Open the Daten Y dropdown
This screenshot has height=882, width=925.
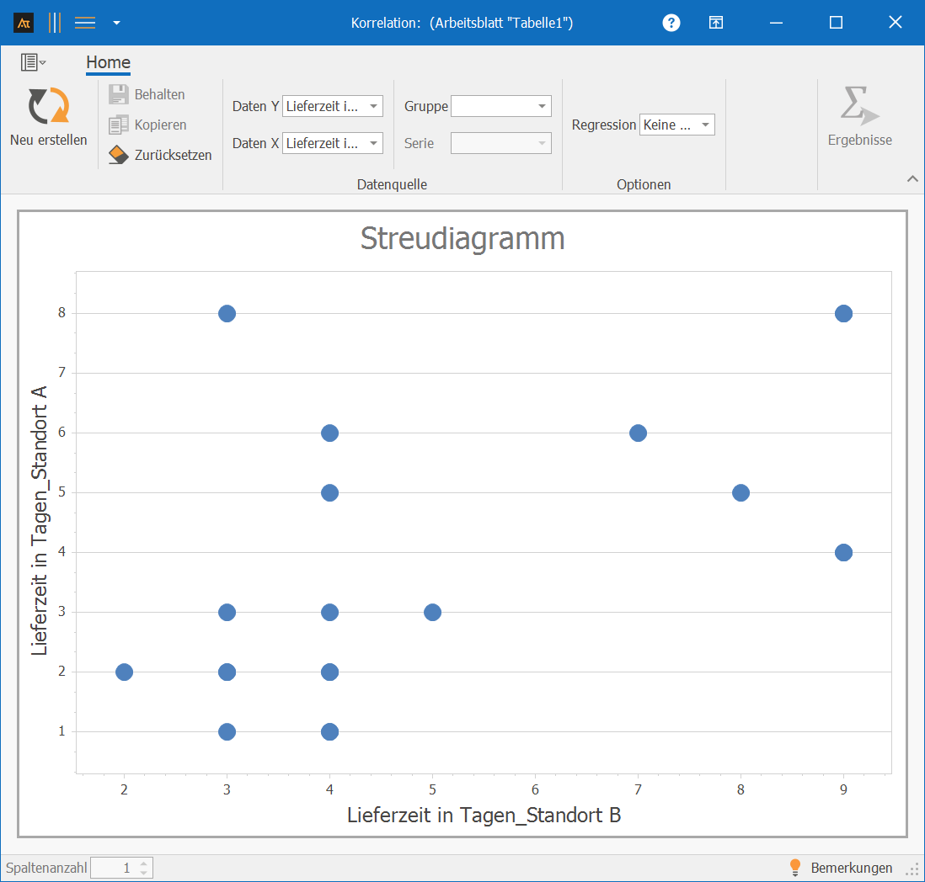click(373, 106)
